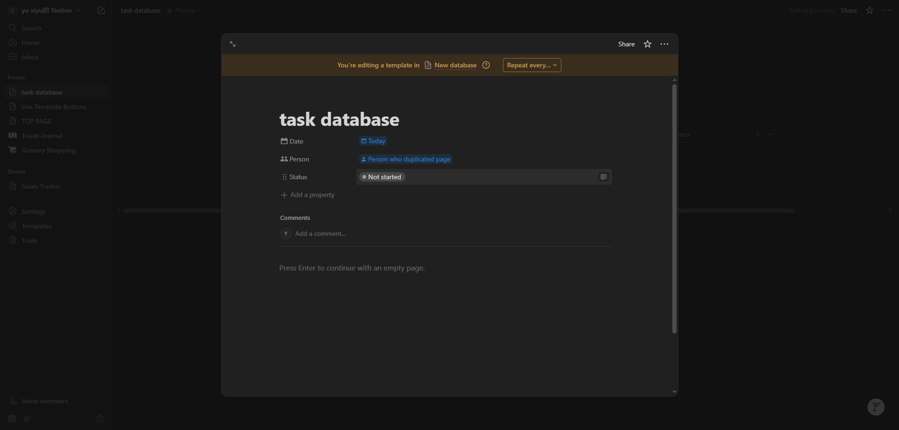Click the empty page placeholder text
899x430 pixels.
(x=352, y=268)
